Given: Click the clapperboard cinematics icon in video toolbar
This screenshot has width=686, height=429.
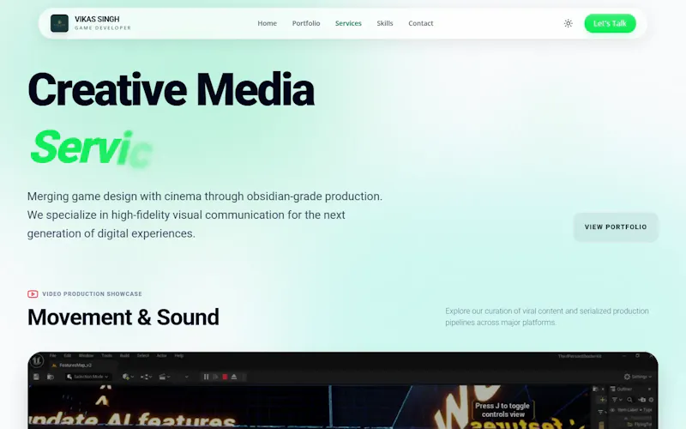Looking at the screenshot, I should click(162, 377).
